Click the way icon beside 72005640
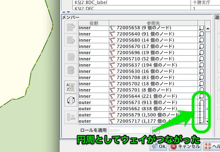Viewport: 220px width, 152px height. tap(112, 34)
